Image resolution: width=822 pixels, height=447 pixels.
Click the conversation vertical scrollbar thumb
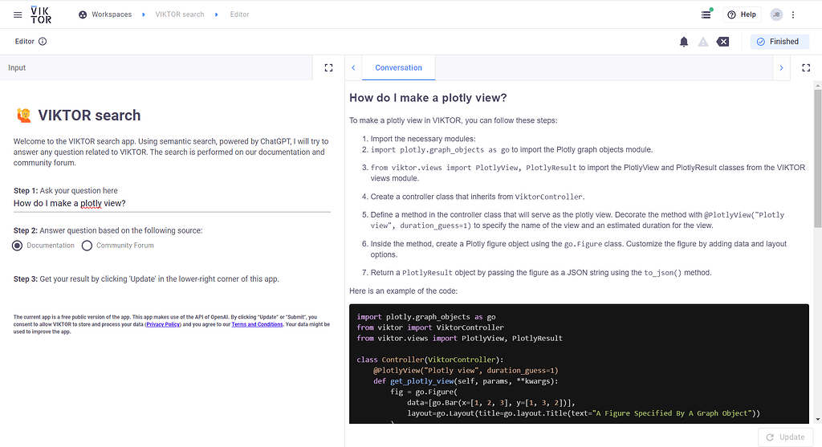tap(817, 158)
